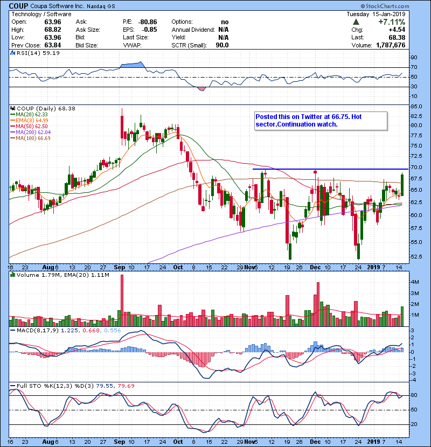
Task: Click the green up-triangle change indicator
Action: pyautogui.click(x=356, y=22)
